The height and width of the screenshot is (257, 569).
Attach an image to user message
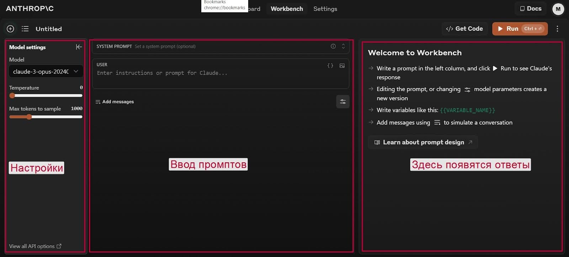[x=342, y=66]
